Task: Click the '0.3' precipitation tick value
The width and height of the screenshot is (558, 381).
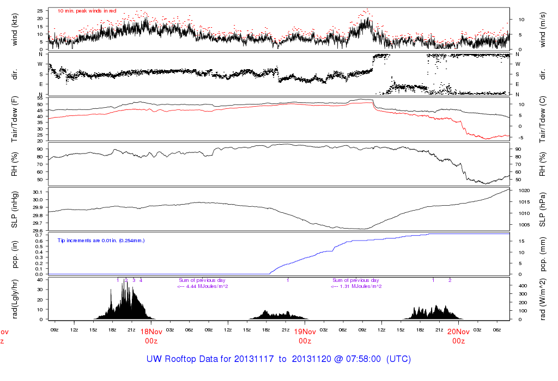Action: click(39, 257)
